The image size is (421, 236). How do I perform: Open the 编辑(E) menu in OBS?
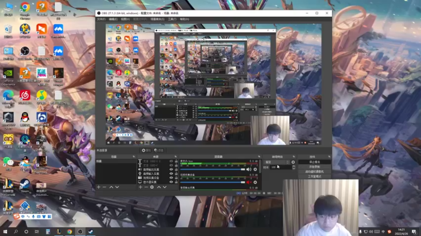click(113, 19)
